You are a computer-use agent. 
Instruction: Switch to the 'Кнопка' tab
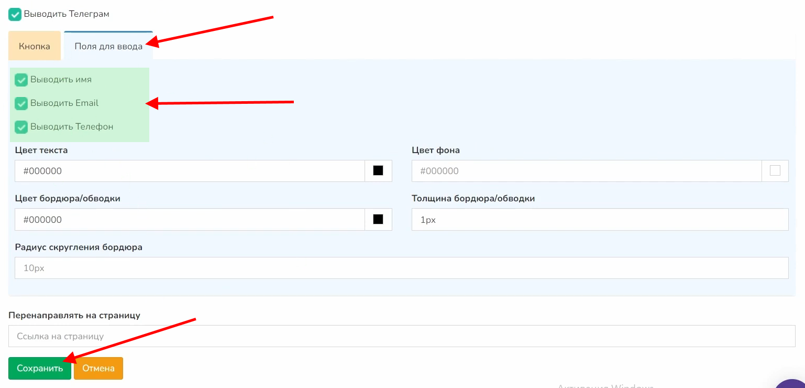(35, 46)
